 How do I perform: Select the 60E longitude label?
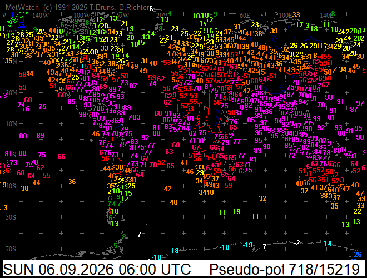pos(245,16)
